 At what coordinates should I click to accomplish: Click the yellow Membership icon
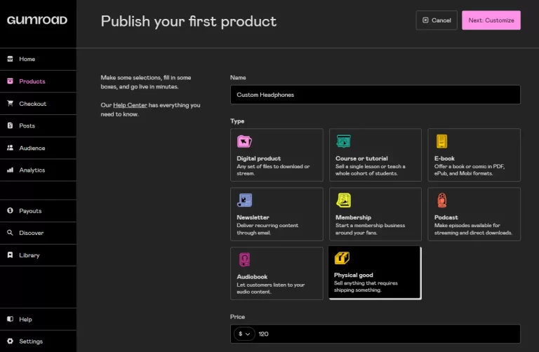point(343,201)
